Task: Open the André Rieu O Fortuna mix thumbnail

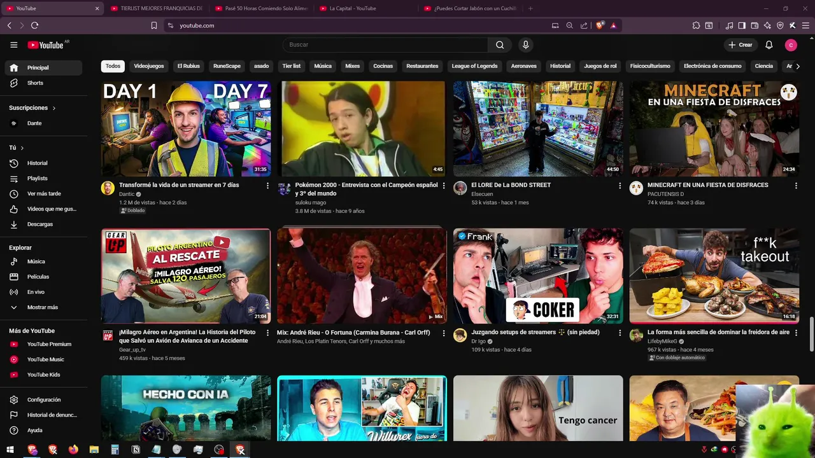Action: coord(362,276)
